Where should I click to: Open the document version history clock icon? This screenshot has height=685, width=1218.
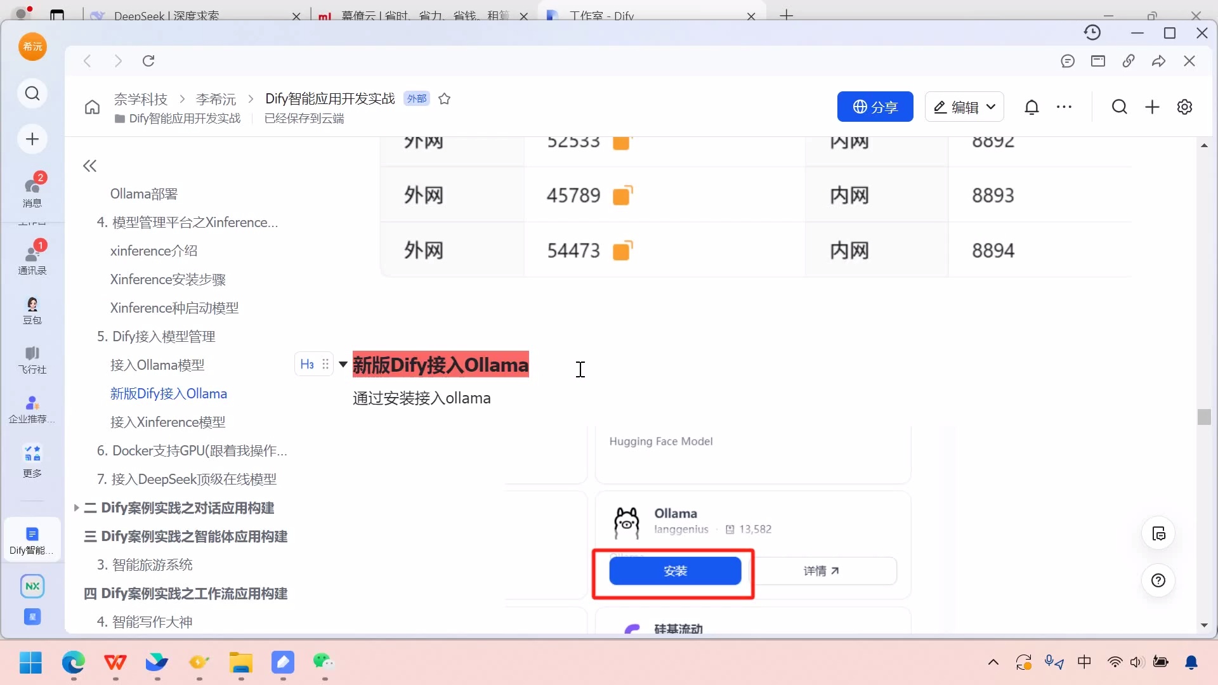pyautogui.click(x=1093, y=32)
